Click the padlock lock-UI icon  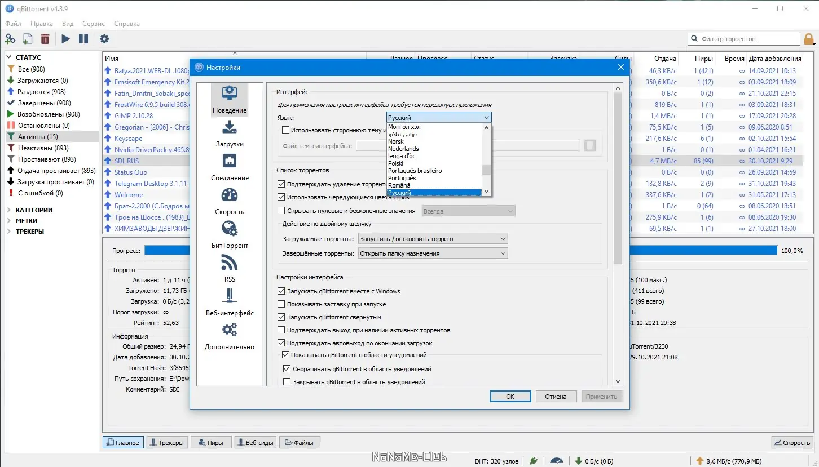809,39
